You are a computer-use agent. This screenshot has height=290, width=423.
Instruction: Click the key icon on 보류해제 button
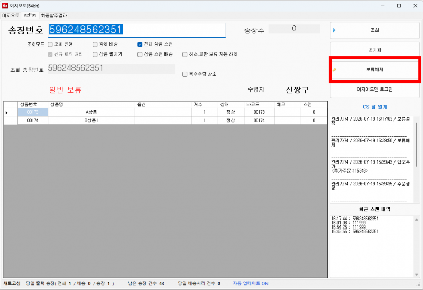pos(334,70)
